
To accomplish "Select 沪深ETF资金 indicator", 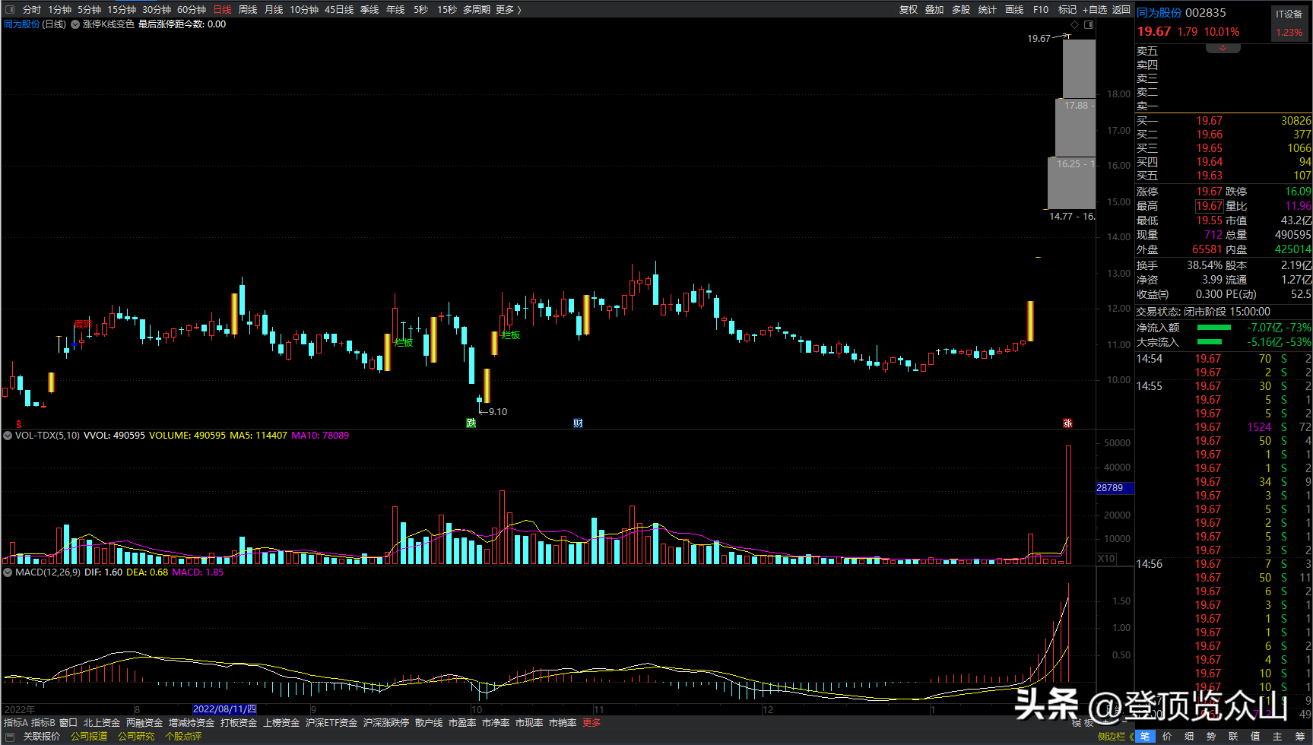I will coord(331,723).
